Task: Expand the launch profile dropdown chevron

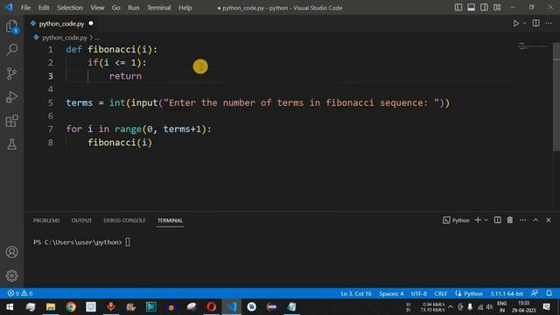Action: (486, 220)
